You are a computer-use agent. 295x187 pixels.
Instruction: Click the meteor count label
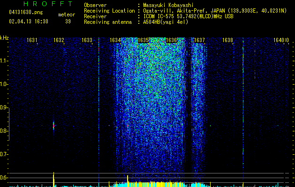pos(67,14)
